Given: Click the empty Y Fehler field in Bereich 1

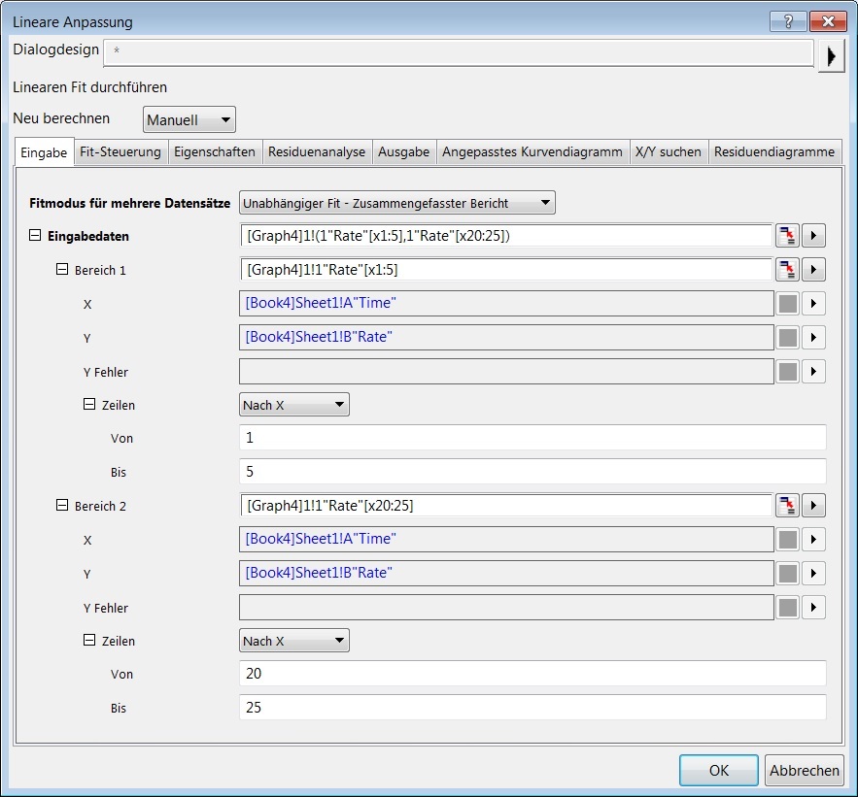Looking at the screenshot, I should [x=506, y=372].
